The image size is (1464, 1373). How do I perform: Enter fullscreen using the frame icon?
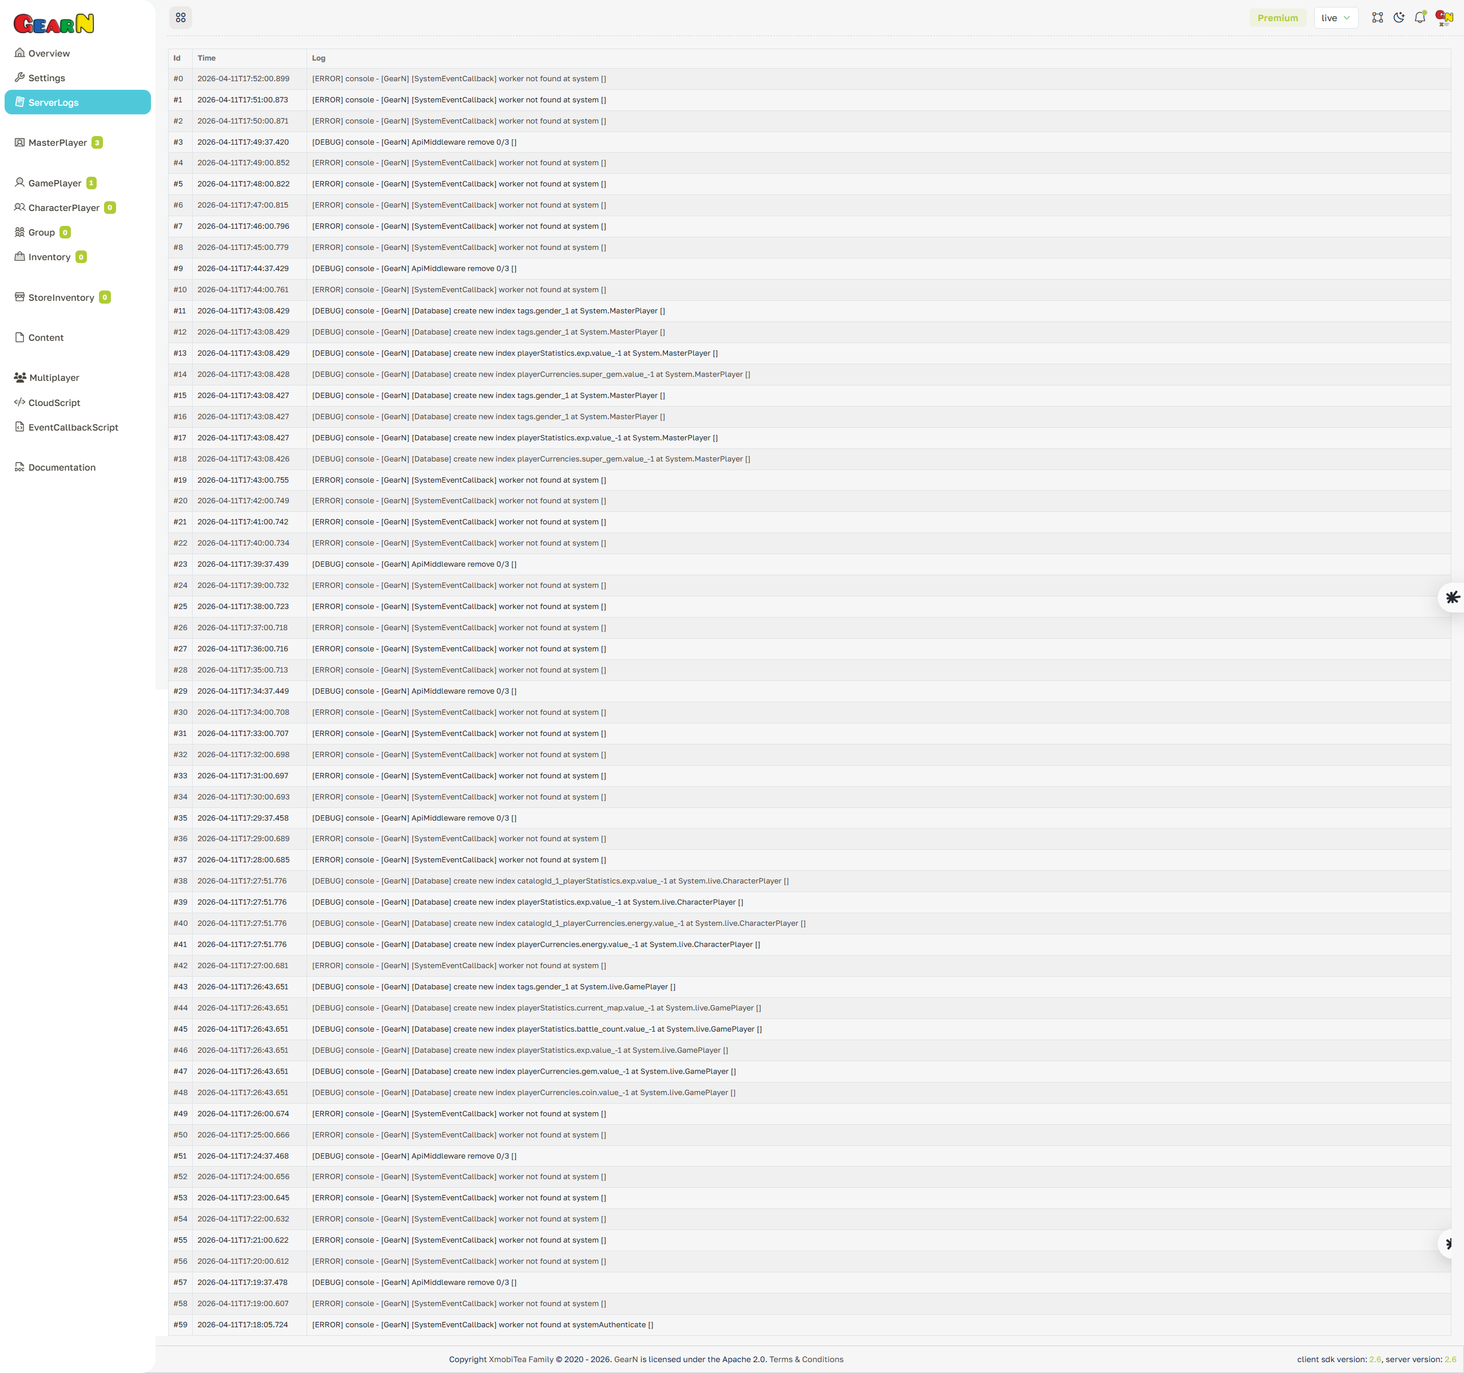(1377, 17)
